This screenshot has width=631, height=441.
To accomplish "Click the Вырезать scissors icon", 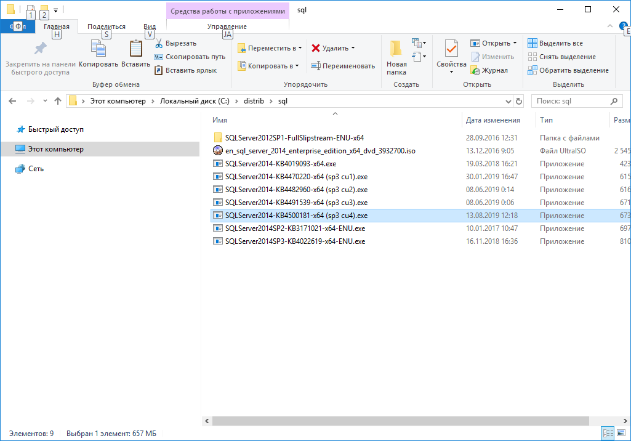I will click(x=159, y=43).
